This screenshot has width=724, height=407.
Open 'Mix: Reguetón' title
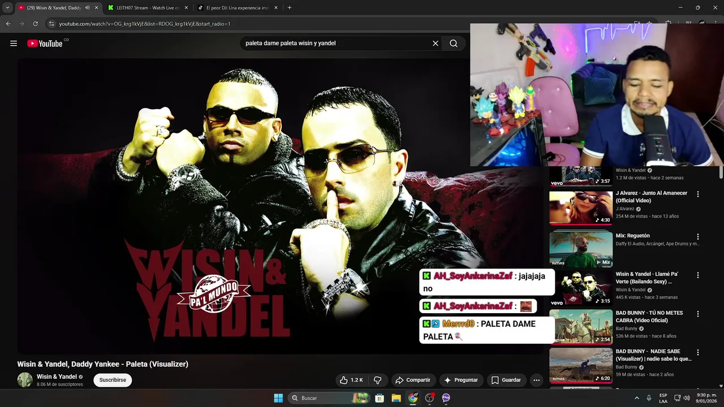click(x=633, y=236)
